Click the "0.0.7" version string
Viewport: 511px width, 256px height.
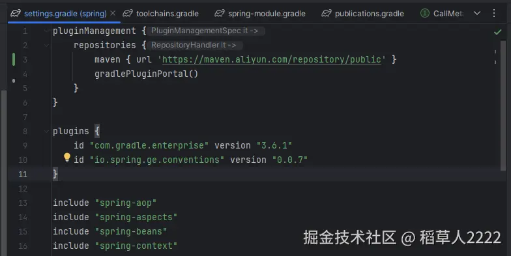click(x=289, y=160)
